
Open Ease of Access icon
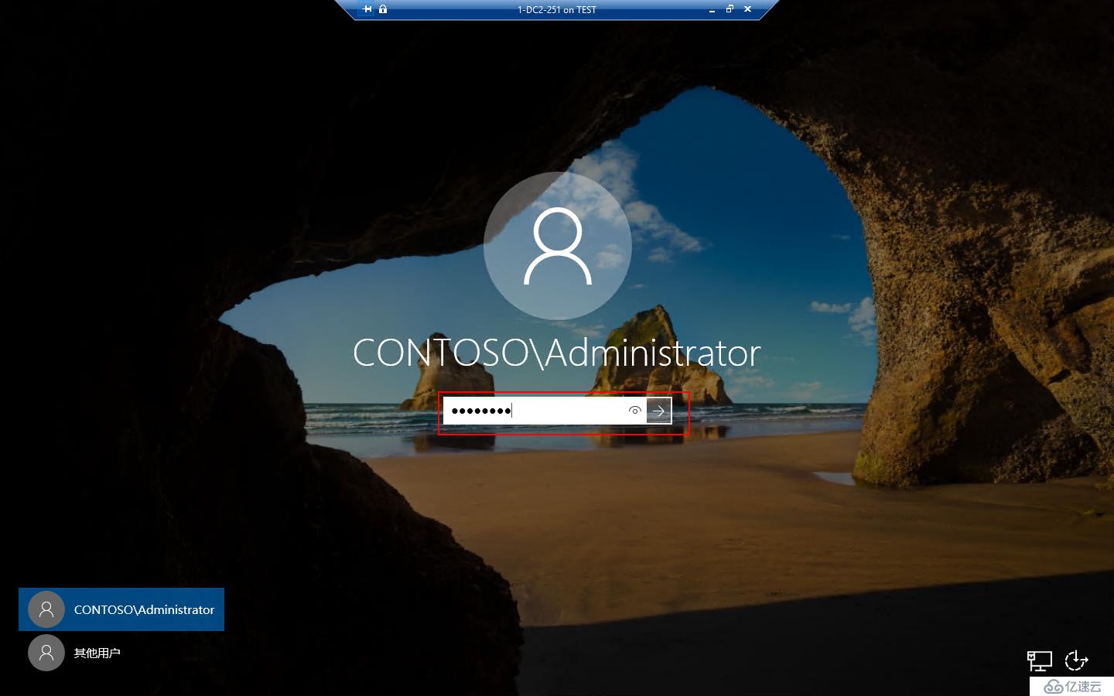(x=1076, y=660)
